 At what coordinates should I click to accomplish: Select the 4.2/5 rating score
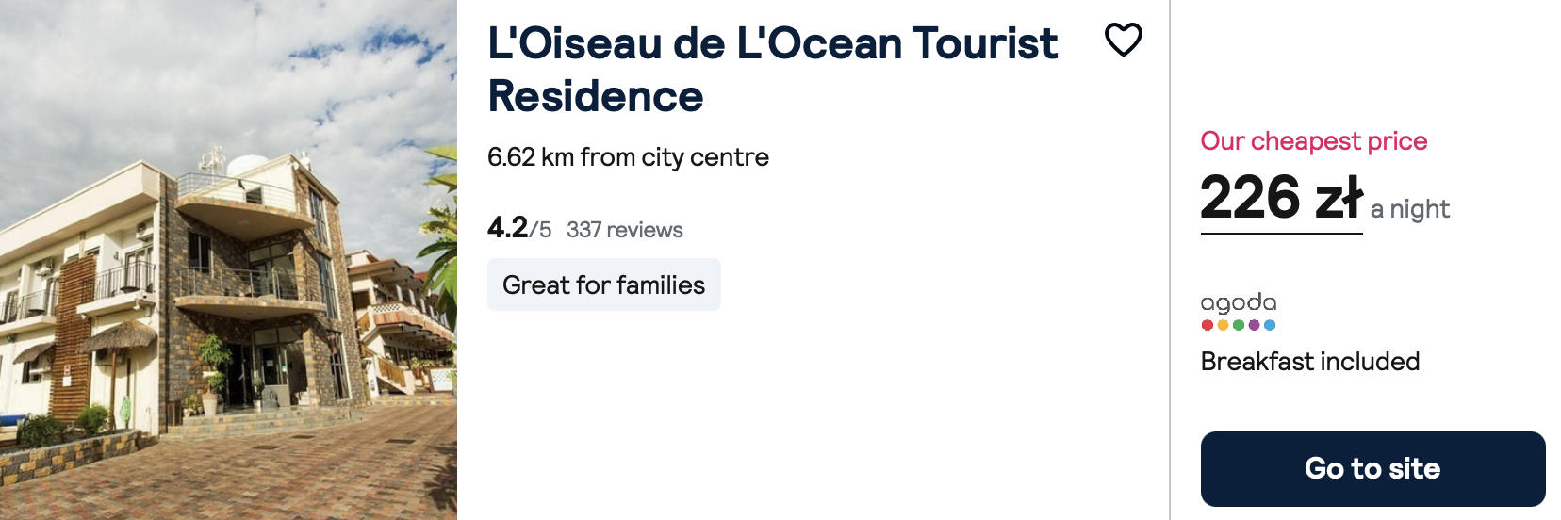518,228
